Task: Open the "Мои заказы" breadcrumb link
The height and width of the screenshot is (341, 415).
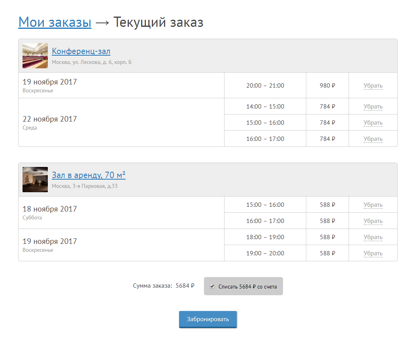Action: coord(55,22)
